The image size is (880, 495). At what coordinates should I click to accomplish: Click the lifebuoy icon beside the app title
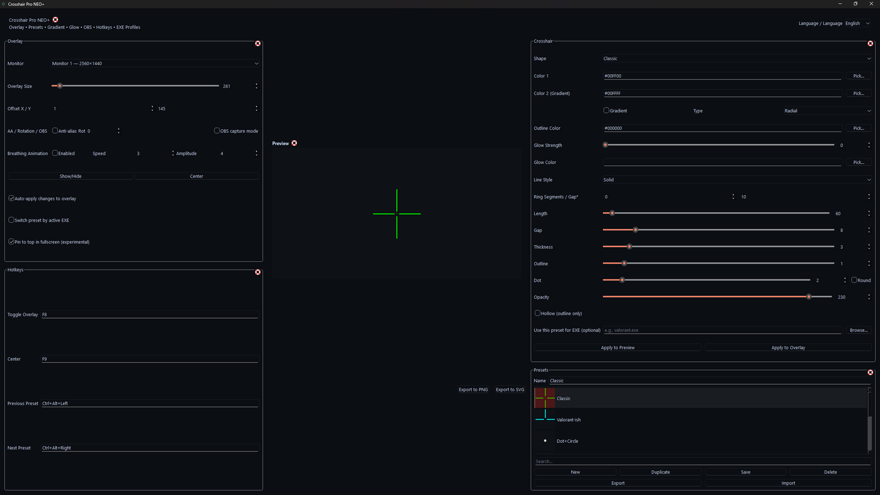coord(55,20)
